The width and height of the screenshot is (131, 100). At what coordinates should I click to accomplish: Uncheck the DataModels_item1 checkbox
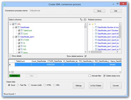click(x=16, y=37)
